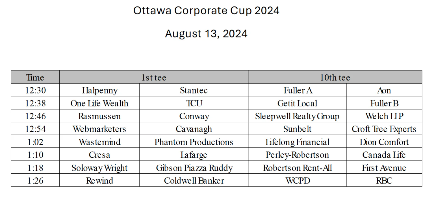Click the Ottawa Corporate Cup 2024 title
434x197 pixels.
click(206, 11)
